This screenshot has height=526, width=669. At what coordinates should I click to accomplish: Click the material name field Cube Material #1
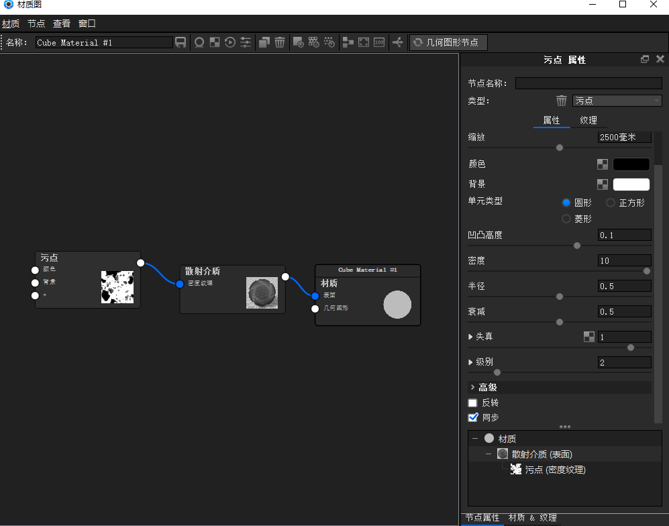104,43
